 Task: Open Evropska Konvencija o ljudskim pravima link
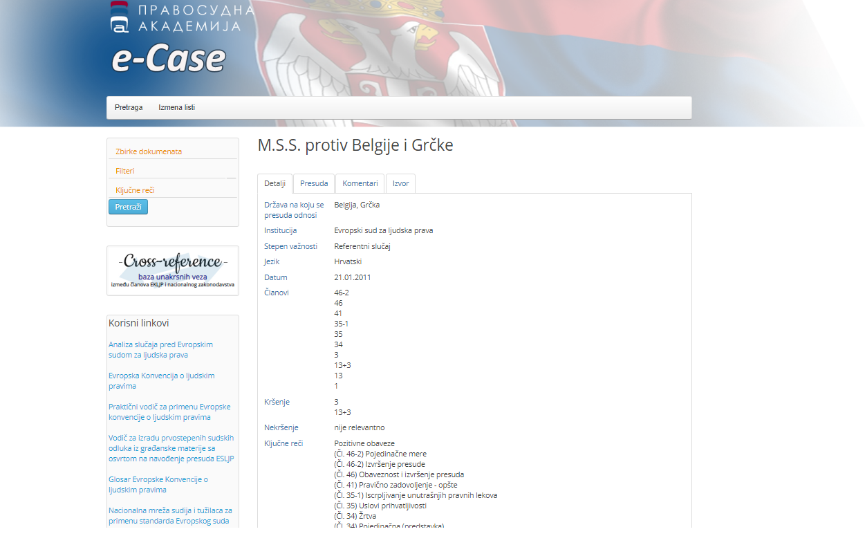162,380
